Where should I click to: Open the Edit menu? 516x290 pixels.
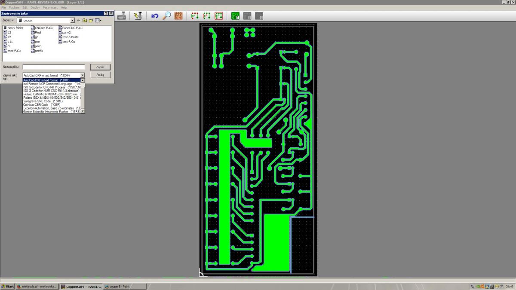pyautogui.click(x=25, y=8)
